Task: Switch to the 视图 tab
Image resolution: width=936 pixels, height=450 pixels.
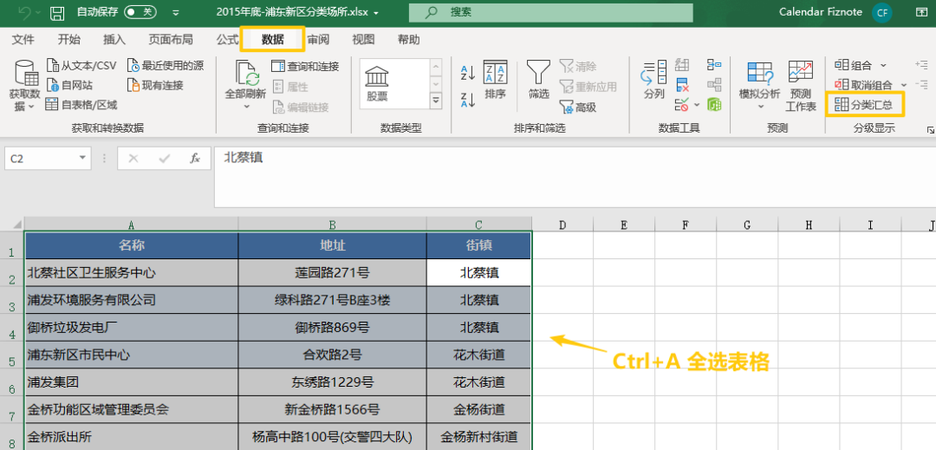Action: coord(363,39)
